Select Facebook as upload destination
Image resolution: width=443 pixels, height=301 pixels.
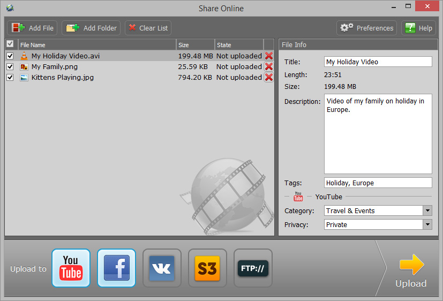pyautogui.click(x=116, y=268)
